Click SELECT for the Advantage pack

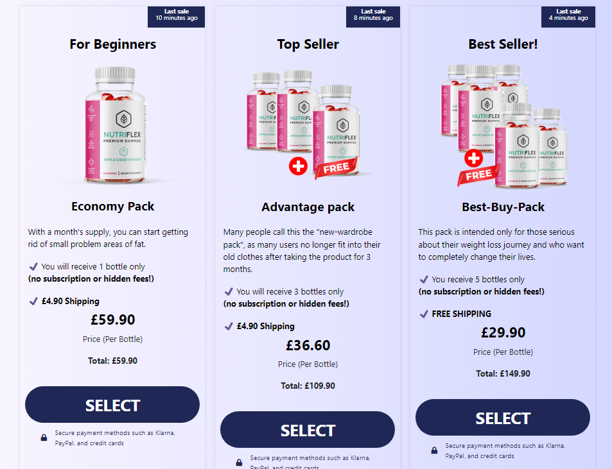click(308, 430)
